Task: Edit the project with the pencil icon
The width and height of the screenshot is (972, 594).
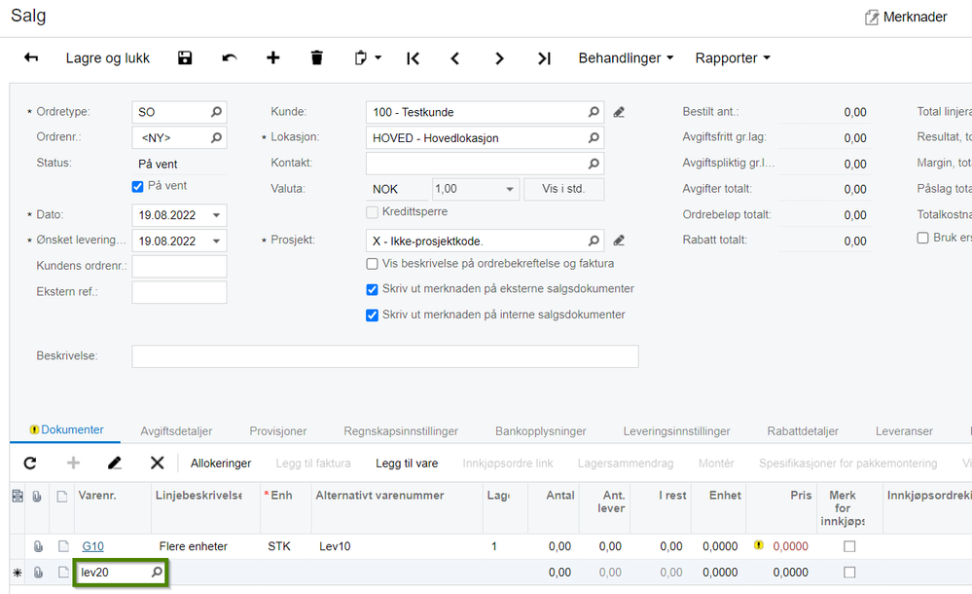Action: [x=619, y=241]
